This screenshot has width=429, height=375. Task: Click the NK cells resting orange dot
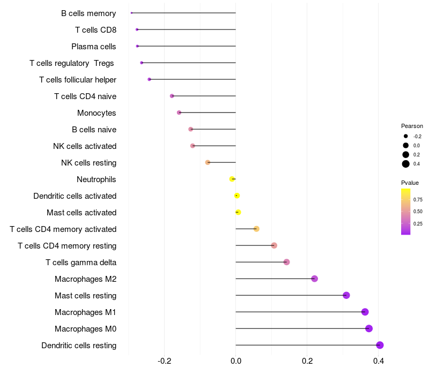[x=208, y=162]
